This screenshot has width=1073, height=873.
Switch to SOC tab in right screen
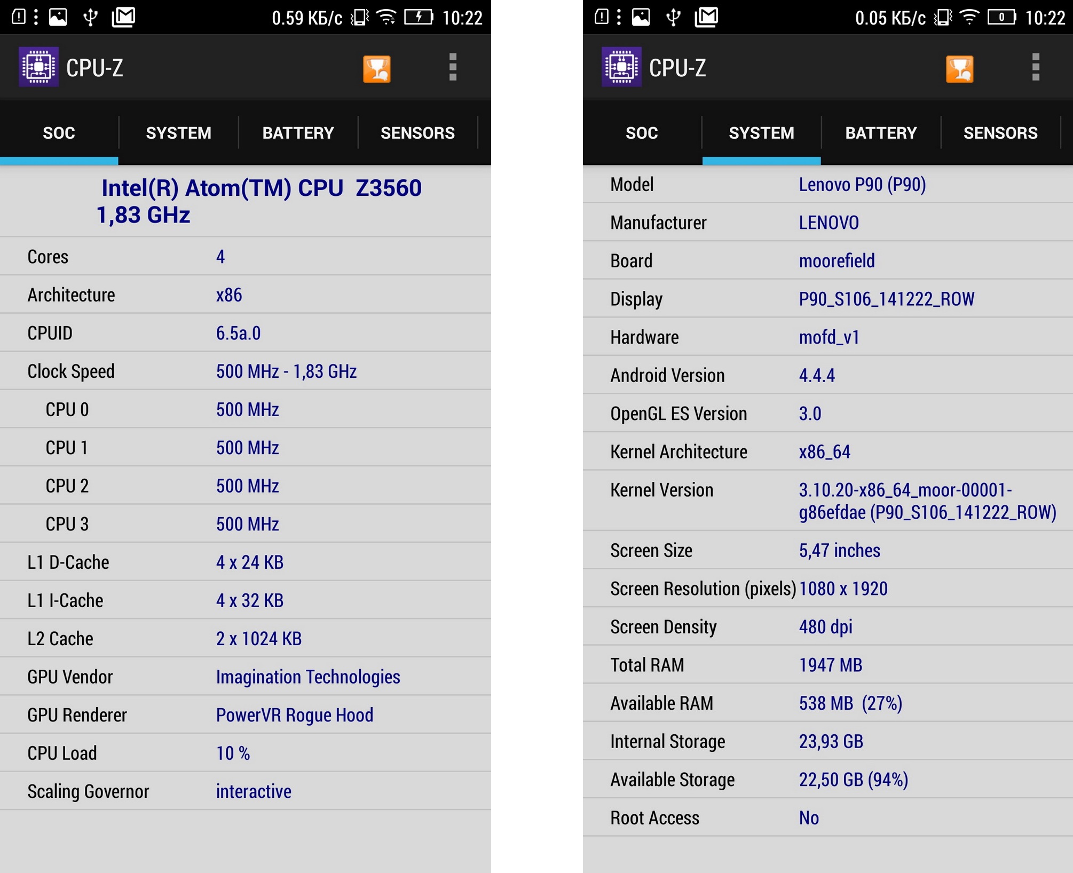click(642, 133)
